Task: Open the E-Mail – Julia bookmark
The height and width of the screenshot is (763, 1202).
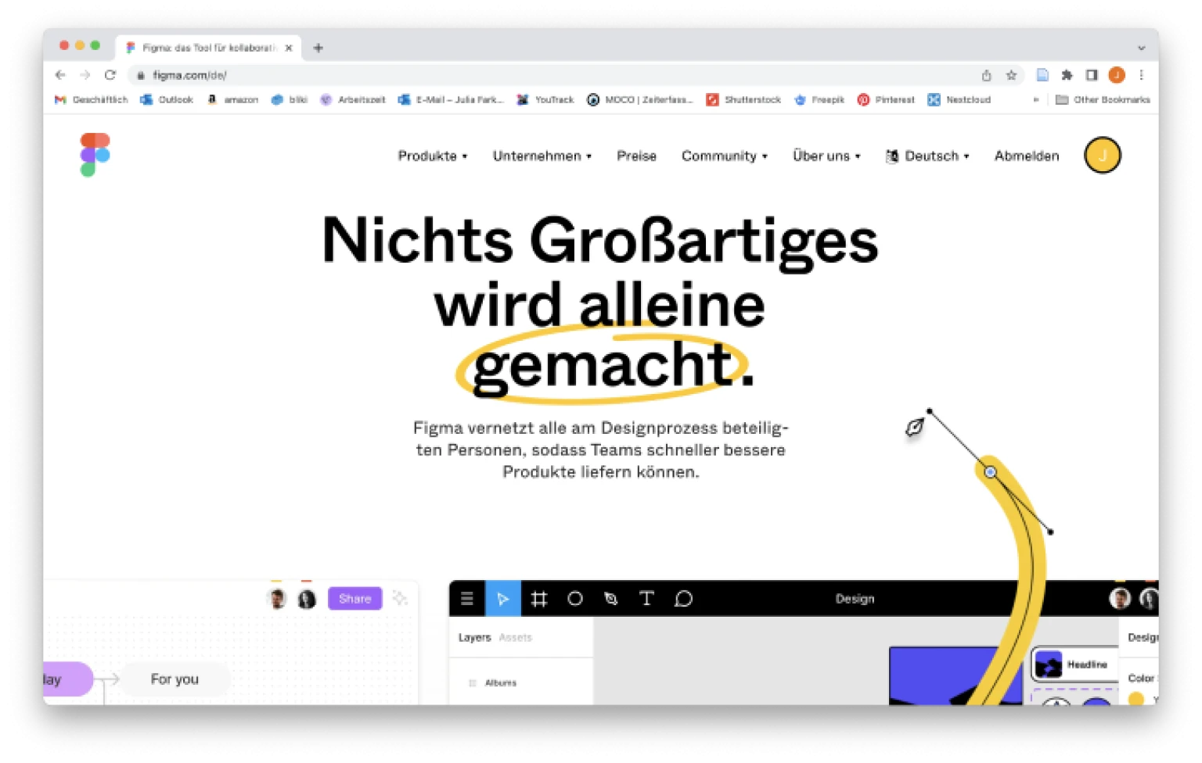Action: (451, 100)
